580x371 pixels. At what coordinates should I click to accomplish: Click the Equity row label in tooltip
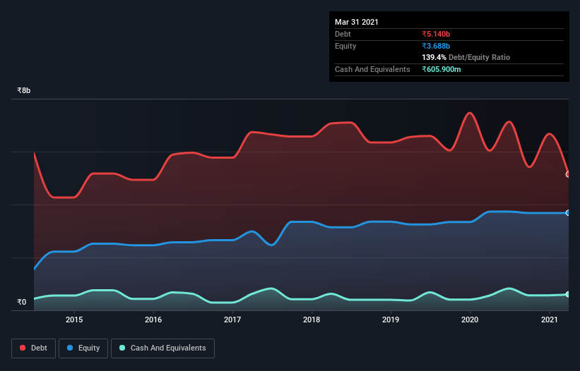(x=345, y=46)
